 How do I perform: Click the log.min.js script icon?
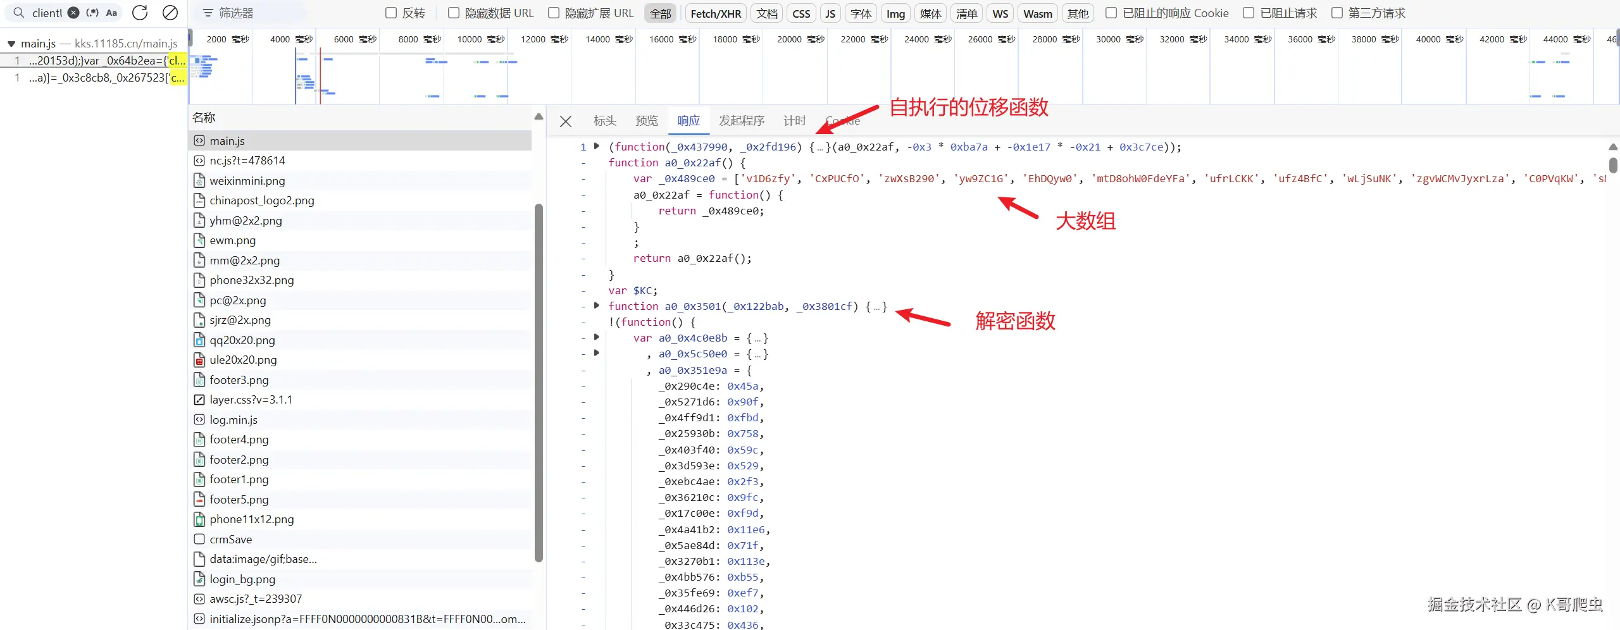pyautogui.click(x=199, y=419)
